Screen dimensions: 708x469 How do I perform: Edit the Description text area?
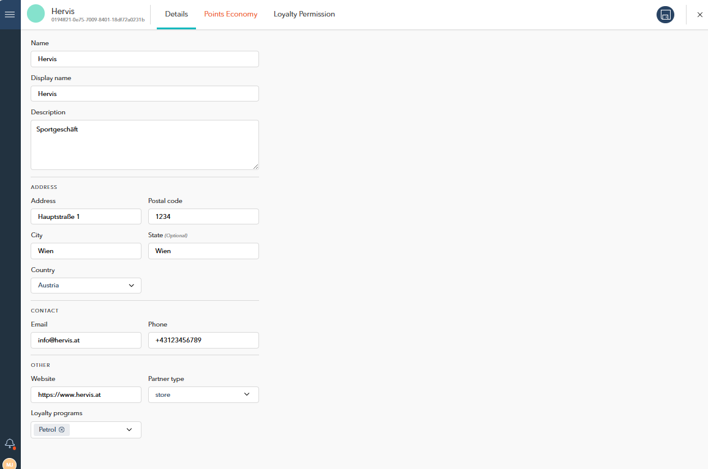[145, 145]
